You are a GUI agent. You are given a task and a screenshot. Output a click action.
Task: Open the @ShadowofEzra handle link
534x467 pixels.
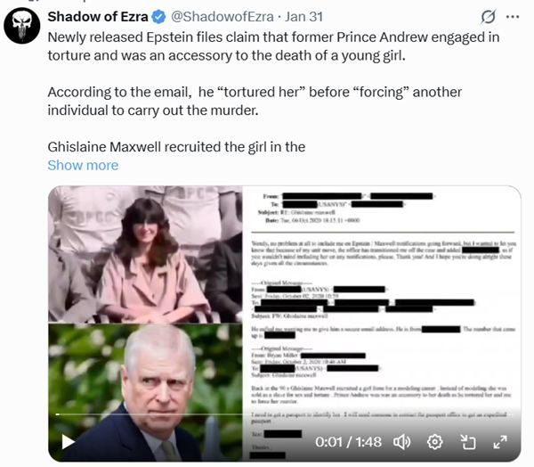(222, 17)
